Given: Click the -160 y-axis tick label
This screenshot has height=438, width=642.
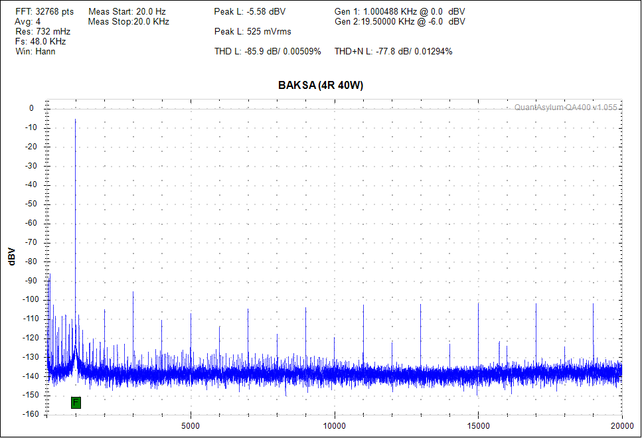Looking at the screenshot, I should point(29,414).
